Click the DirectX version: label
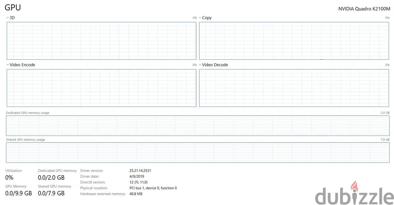Screen dimensions: 394x205 coord(93,182)
